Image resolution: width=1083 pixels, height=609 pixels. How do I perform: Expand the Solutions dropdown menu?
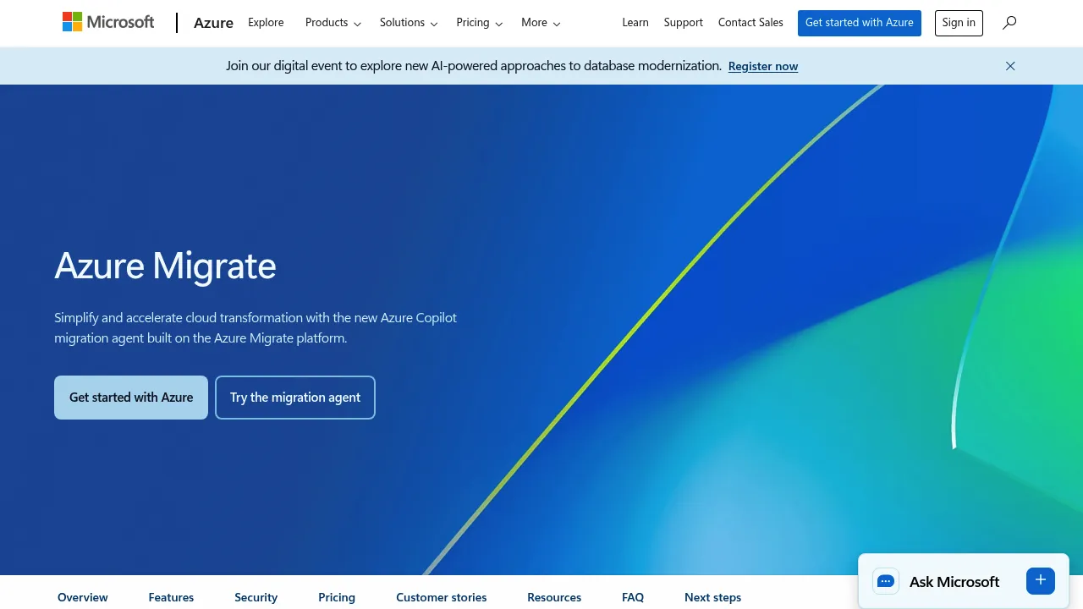point(409,23)
